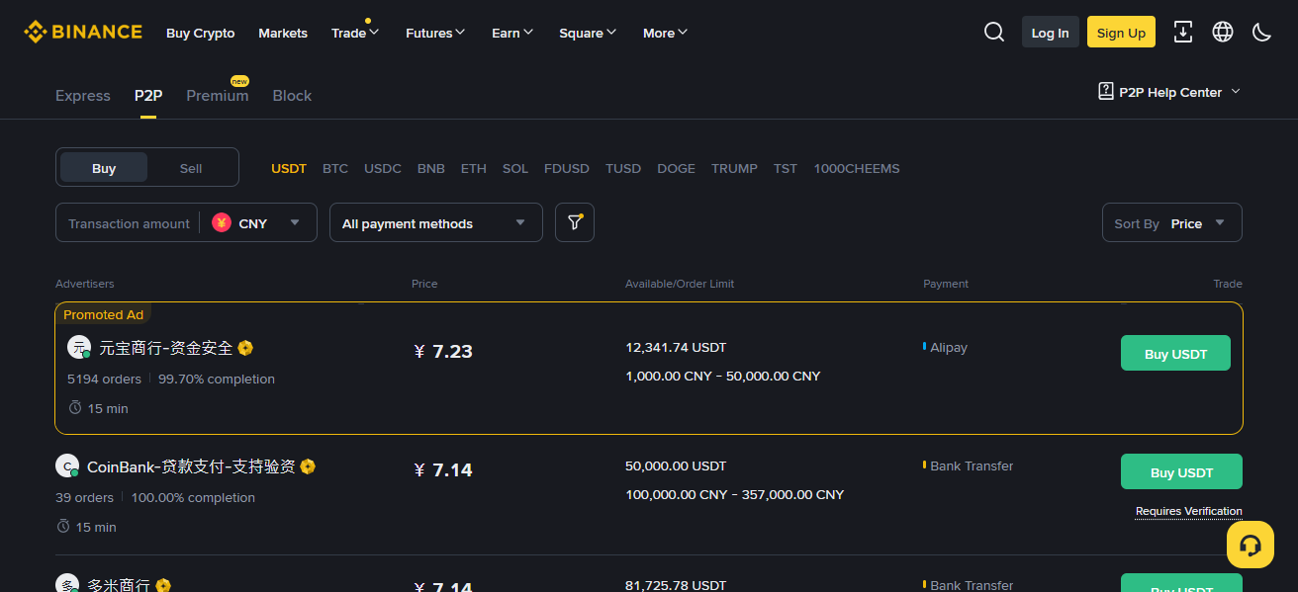
Task: Switch to the Express tab
Action: (83, 96)
